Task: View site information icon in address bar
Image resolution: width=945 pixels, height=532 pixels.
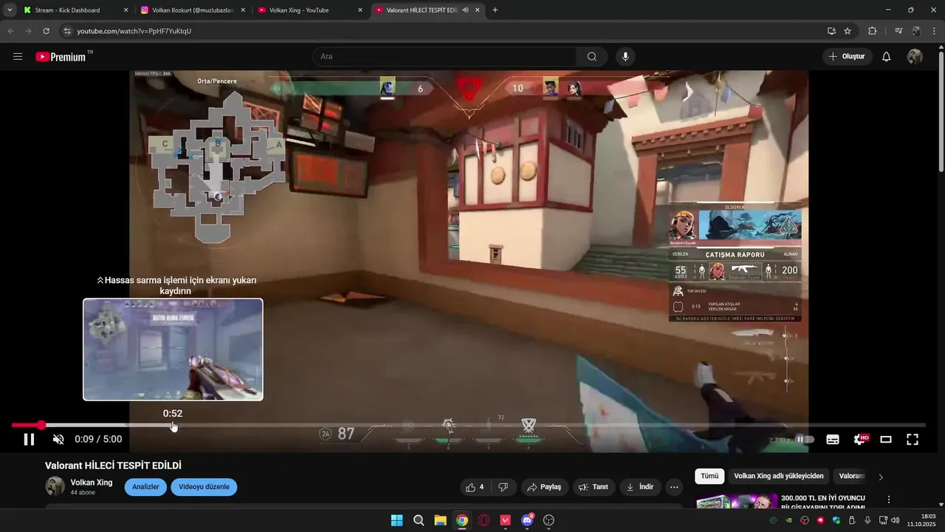Action: pos(67,31)
